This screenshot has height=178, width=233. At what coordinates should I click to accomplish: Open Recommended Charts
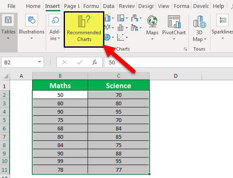[x=84, y=30]
